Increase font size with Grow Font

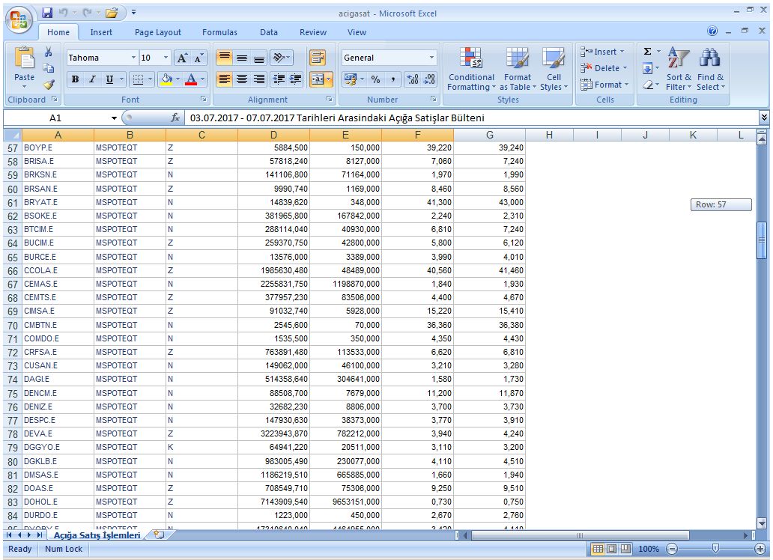(182, 58)
